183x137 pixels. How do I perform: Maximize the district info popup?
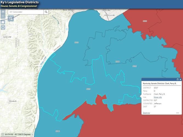(178, 79)
